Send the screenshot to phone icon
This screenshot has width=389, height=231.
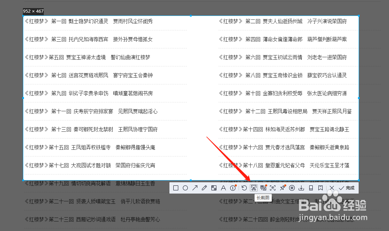[x=311, y=188]
